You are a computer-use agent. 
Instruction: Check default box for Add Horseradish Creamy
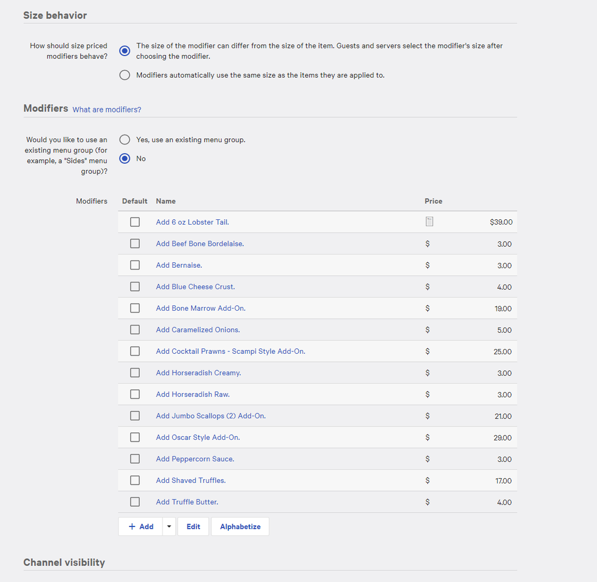pyautogui.click(x=135, y=373)
